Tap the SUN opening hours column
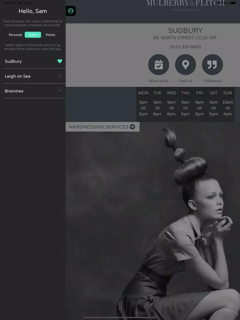This screenshot has width=240, height=320. click(x=228, y=103)
